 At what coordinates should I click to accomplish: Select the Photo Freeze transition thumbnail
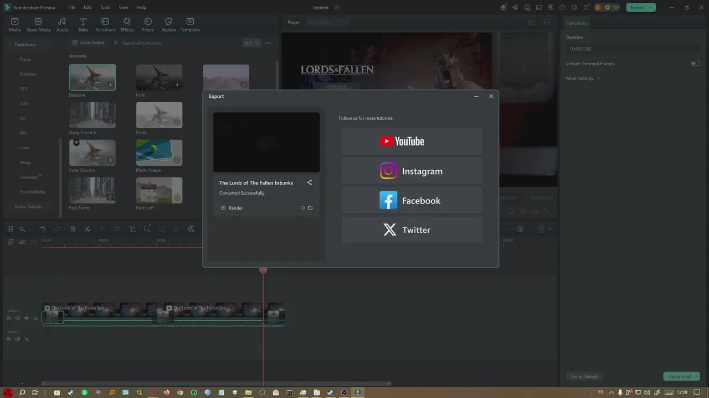pyautogui.click(x=159, y=152)
